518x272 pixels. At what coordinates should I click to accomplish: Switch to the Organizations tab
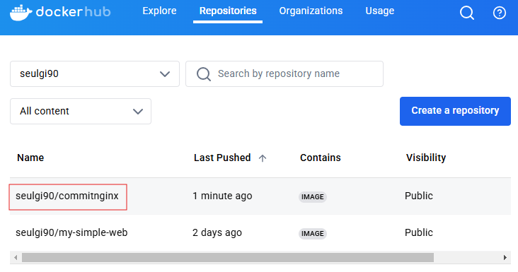pos(311,11)
